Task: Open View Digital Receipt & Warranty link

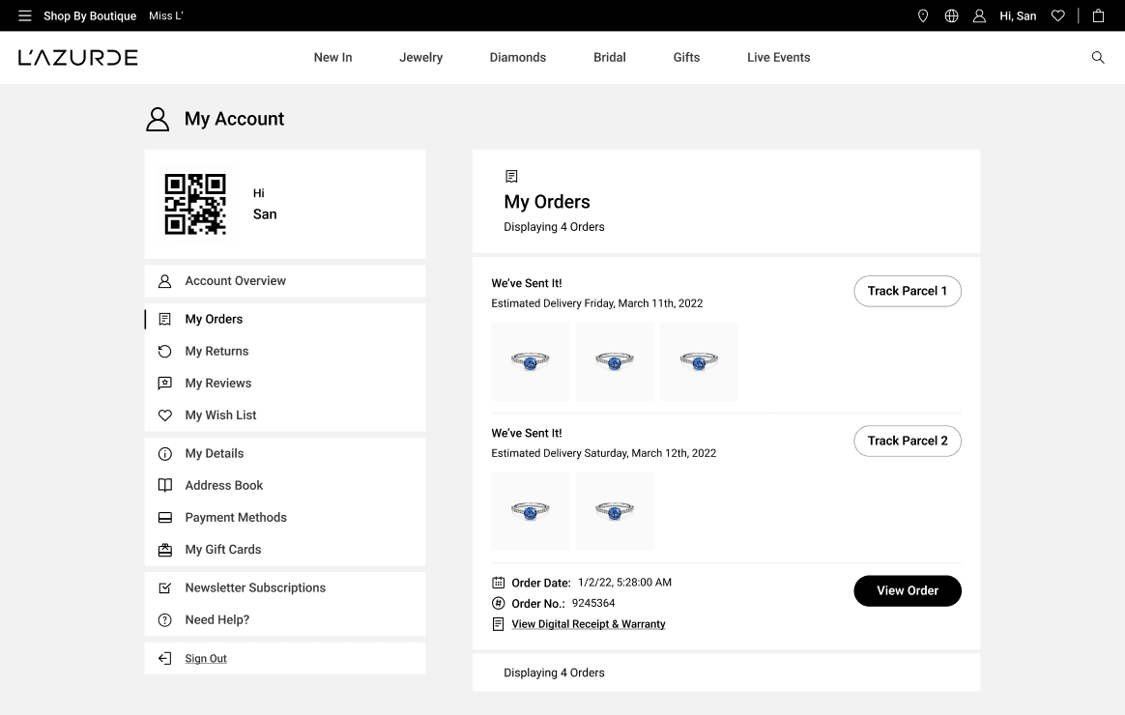Action: 588,624
